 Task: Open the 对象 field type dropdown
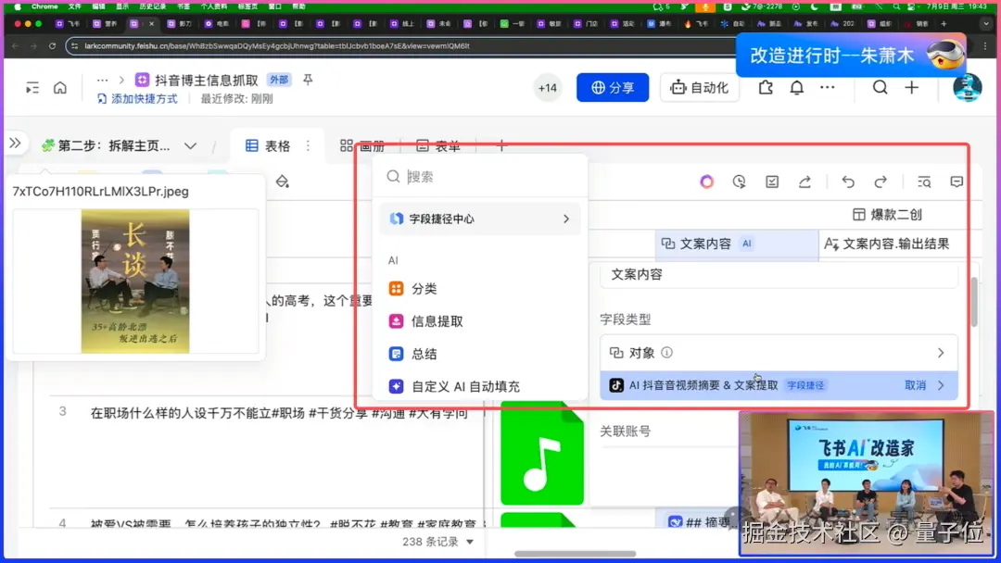pyautogui.click(x=779, y=353)
